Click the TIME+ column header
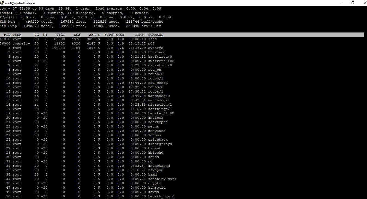The image size is (367, 199). coord(140,35)
